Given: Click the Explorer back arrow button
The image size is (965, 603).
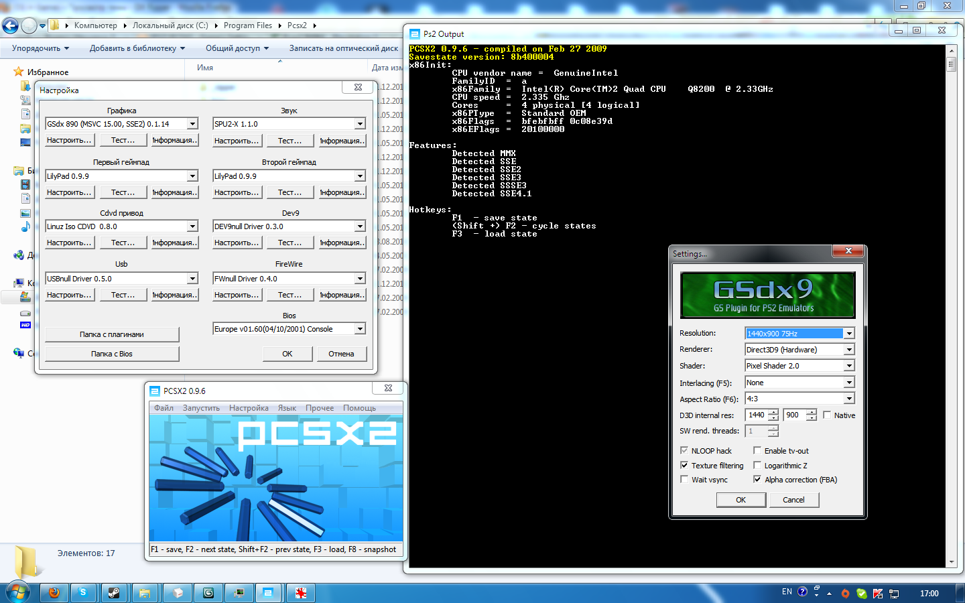Looking at the screenshot, I should [x=11, y=25].
